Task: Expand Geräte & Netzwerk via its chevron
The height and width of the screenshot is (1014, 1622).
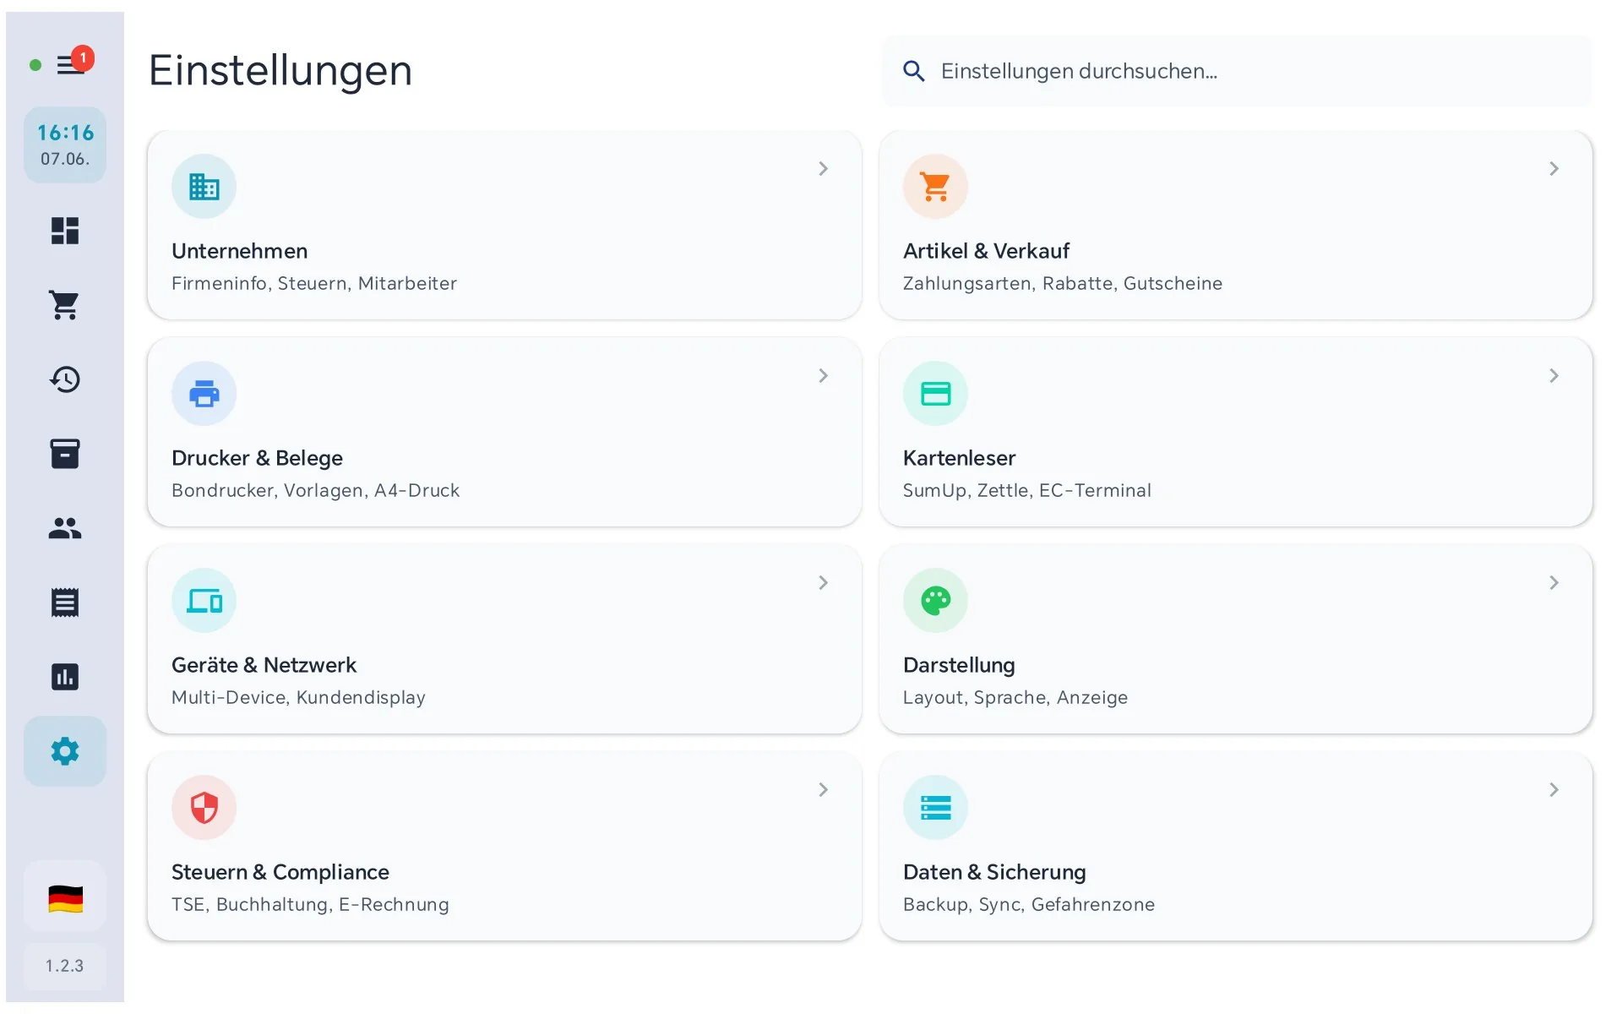Action: click(x=823, y=583)
